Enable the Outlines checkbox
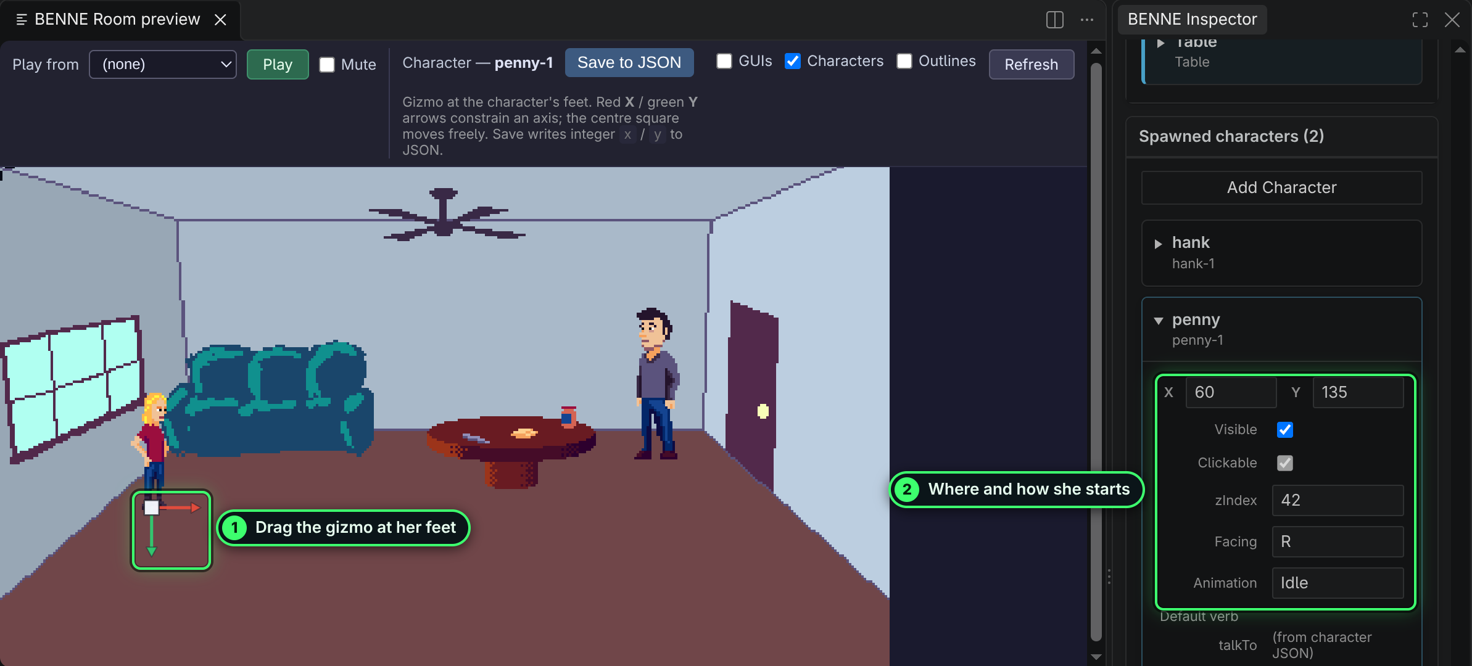 [904, 61]
